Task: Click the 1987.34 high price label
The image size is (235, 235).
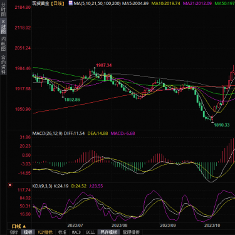Action: click(x=104, y=65)
